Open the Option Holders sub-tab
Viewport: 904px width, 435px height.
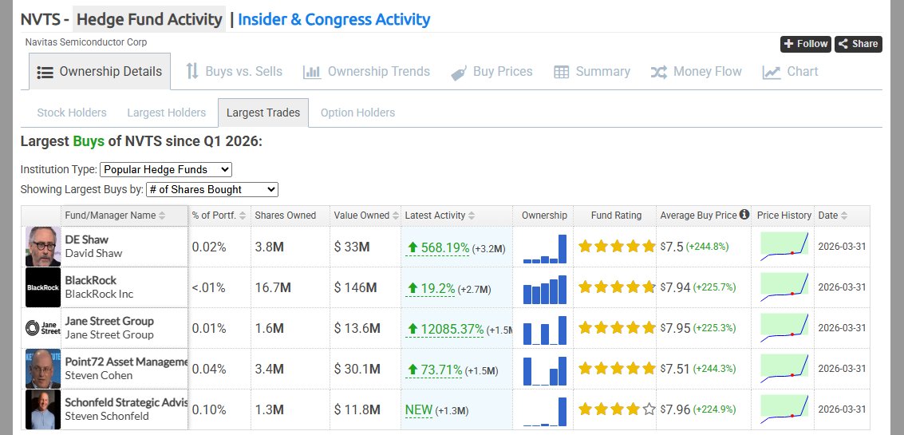[358, 113]
